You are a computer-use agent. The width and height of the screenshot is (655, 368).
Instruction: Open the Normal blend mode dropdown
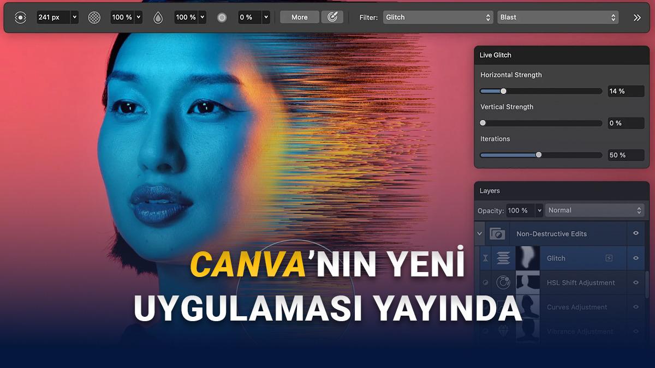pyautogui.click(x=594, y=210)
